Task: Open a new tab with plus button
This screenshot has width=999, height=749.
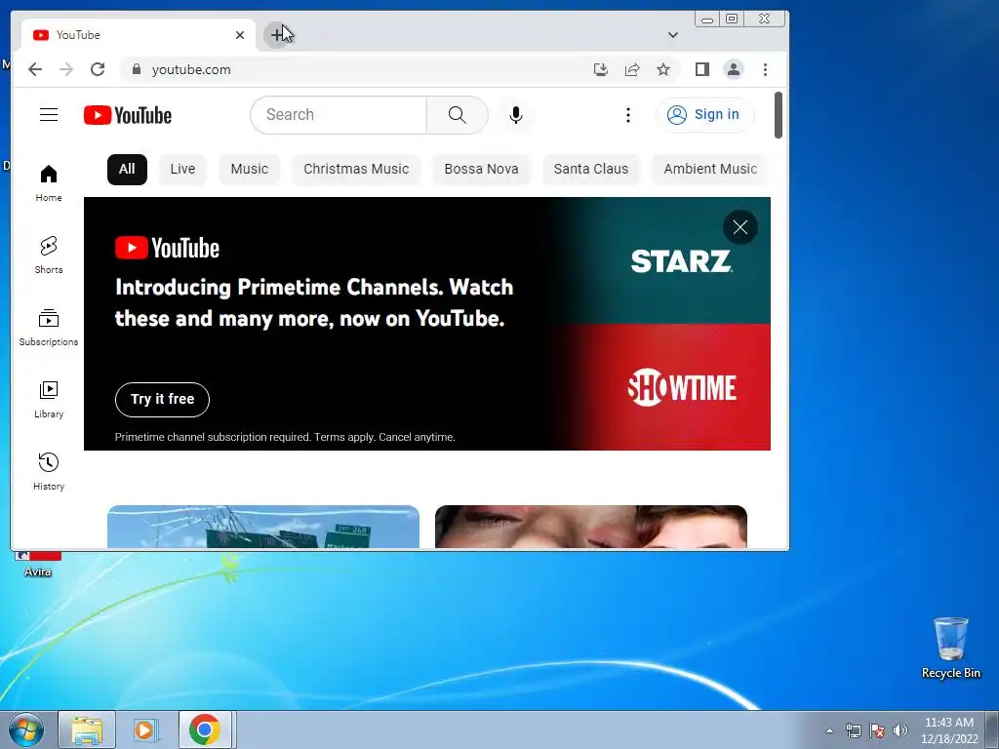Action: coord(276,34)
